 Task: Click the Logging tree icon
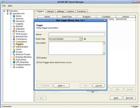pos(14,24)
